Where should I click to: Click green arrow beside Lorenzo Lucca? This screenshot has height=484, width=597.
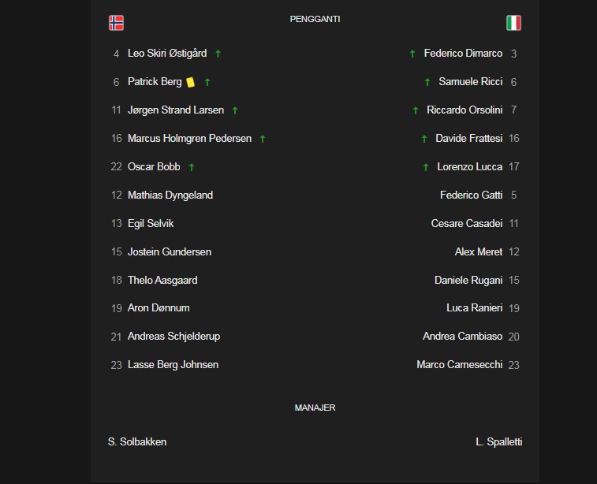pos(426,167)
